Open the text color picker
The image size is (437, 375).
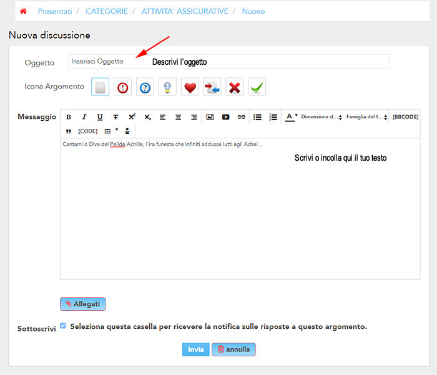click(291, 117)
